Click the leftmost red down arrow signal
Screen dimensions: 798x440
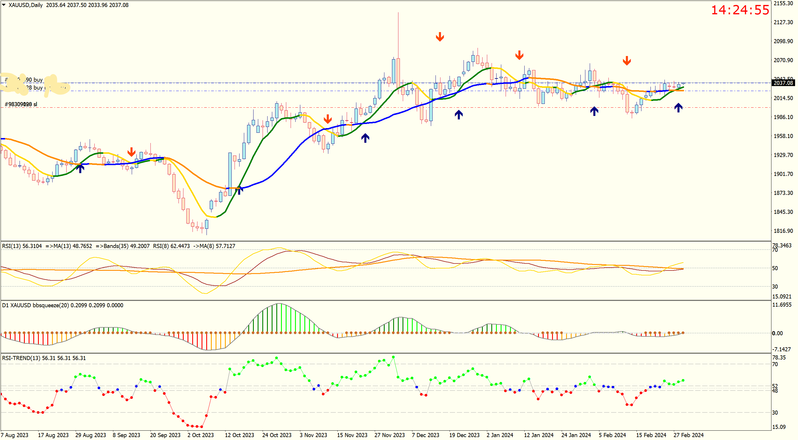tap(131, 152)
